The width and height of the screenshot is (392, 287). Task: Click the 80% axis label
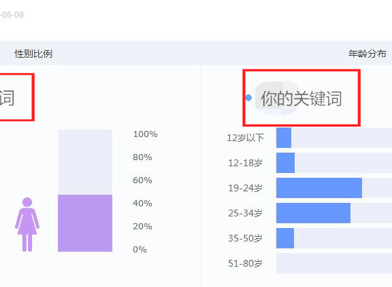(x=142, y=157)
